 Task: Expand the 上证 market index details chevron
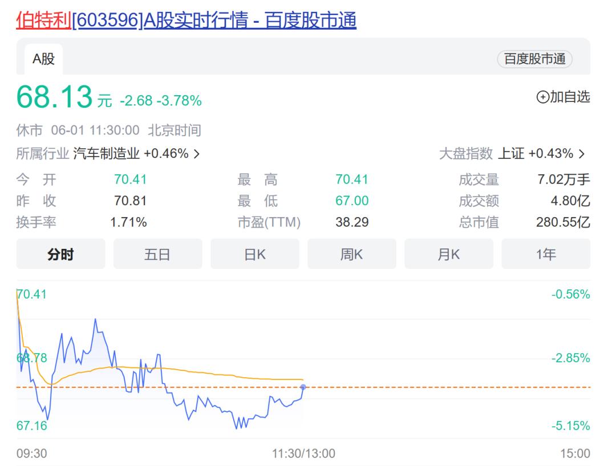pyautogui.click(x=582, y=153)
